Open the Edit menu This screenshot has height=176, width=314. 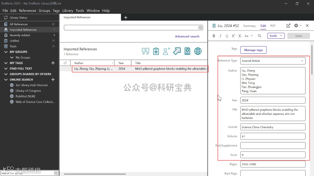tap(13, 11)
